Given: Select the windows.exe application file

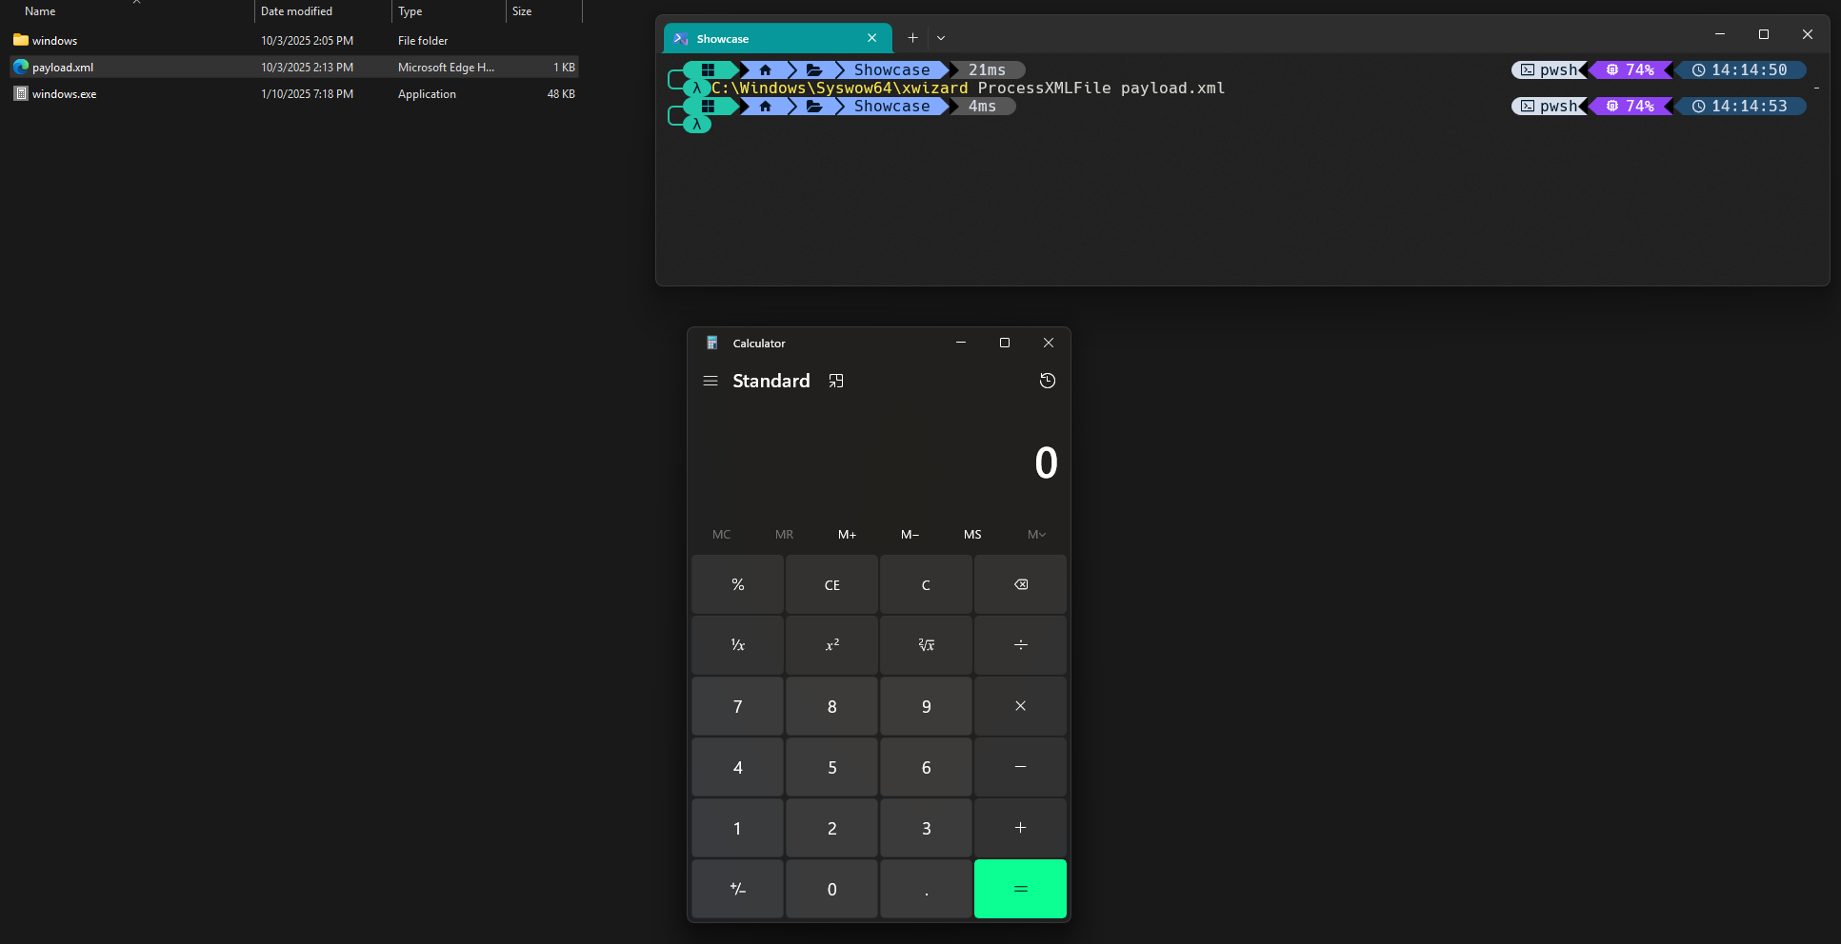Looking at the screenshot, I should click(x=64, y=94).
